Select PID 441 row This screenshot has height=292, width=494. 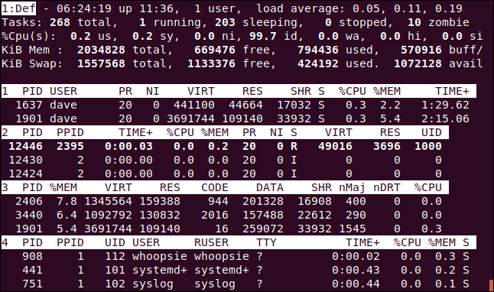click(239, 271)
